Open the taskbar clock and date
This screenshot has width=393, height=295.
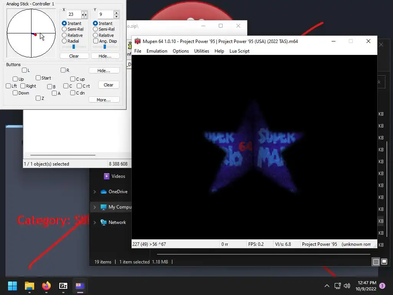(x=366, y=286)
